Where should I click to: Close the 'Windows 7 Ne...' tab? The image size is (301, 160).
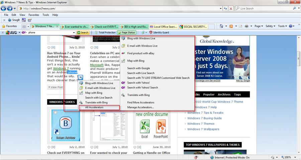(x=57, y=26)
